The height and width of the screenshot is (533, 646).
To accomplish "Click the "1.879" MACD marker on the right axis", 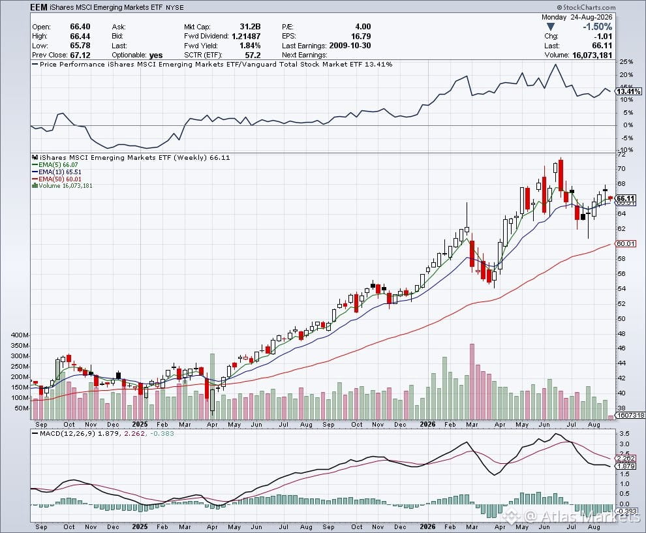I will point(626,466).
